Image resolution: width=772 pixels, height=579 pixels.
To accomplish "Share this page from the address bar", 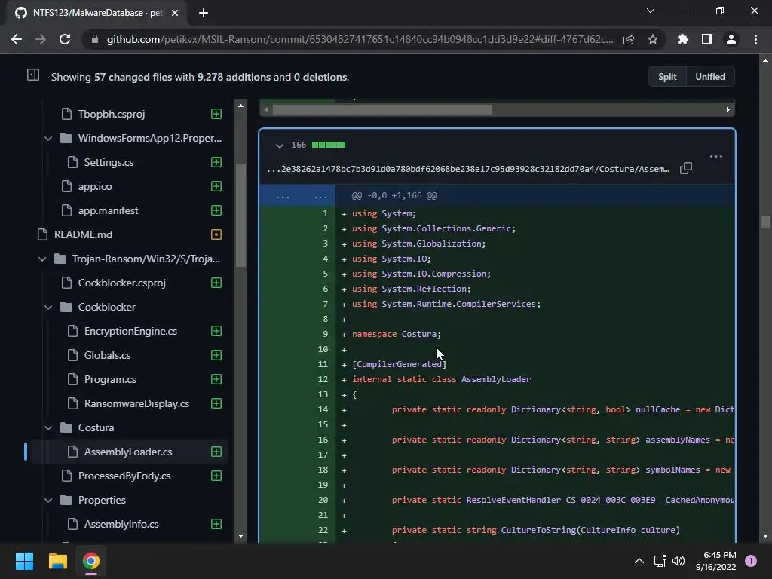I will click(x=629, y=39).
